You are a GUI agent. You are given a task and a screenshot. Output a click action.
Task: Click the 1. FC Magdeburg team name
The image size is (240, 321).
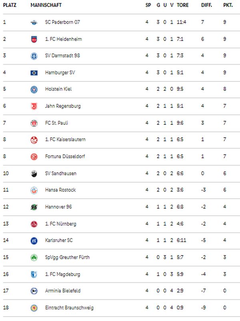(63, 274)
